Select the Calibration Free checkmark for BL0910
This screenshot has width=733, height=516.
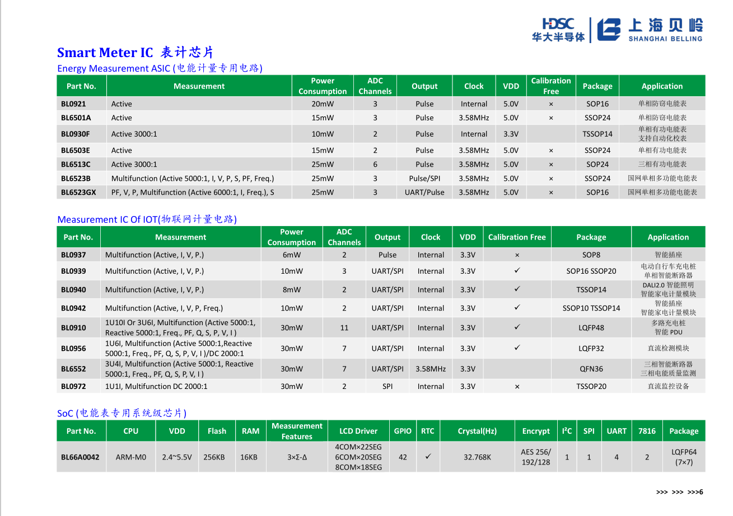516,327
